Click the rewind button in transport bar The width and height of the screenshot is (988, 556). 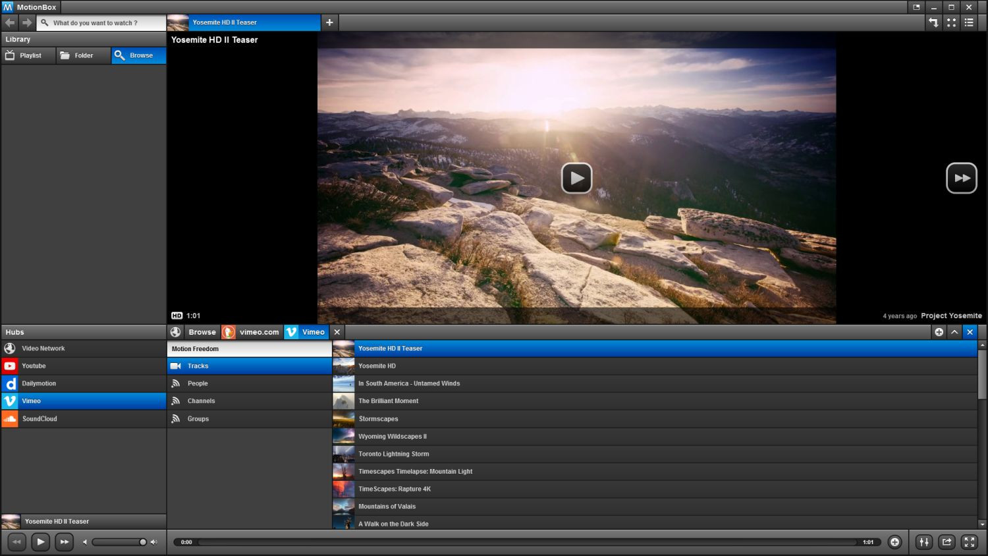16,542
